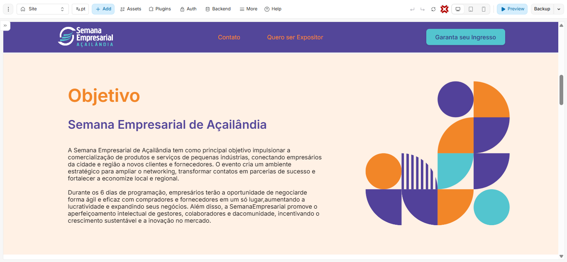567x262 pixels.
Task: Open the Assets panel
Action: coord(130,9)
